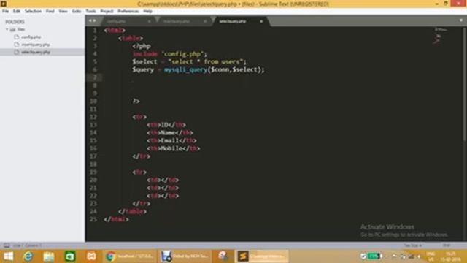This screenshot has height=263, width=467.
Task: Click the mysqli_query function call
Action: click(186, 70)
